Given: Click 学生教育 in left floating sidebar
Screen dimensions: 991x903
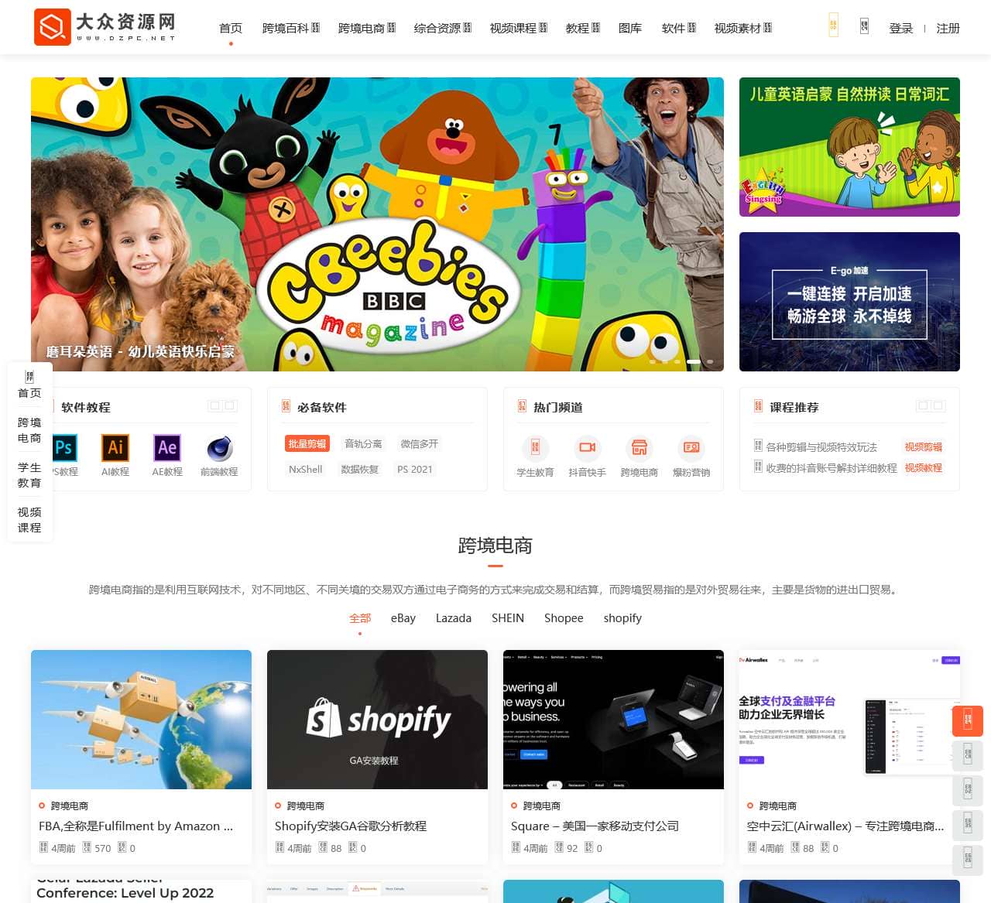Looking at the screenshot, I should (x=29, y=475).
